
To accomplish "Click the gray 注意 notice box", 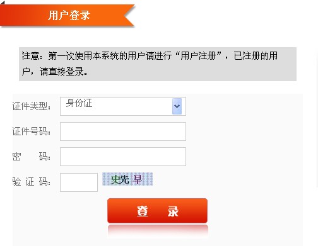I will pyautogui.click(x=158, y=64).
